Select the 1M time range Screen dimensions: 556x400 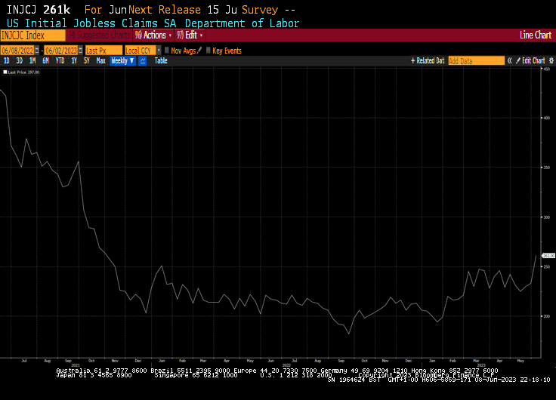32,60
